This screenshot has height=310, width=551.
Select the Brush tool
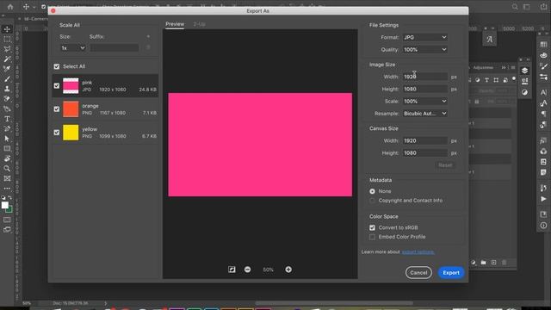(x=7, y=78)
